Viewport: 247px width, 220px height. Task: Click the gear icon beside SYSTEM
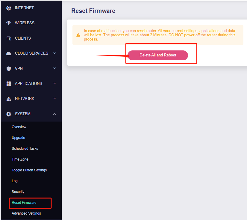(x=9, y=114)
